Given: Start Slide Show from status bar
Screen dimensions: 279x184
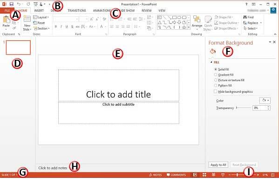Looking at the screenshot, I should 223,175.
